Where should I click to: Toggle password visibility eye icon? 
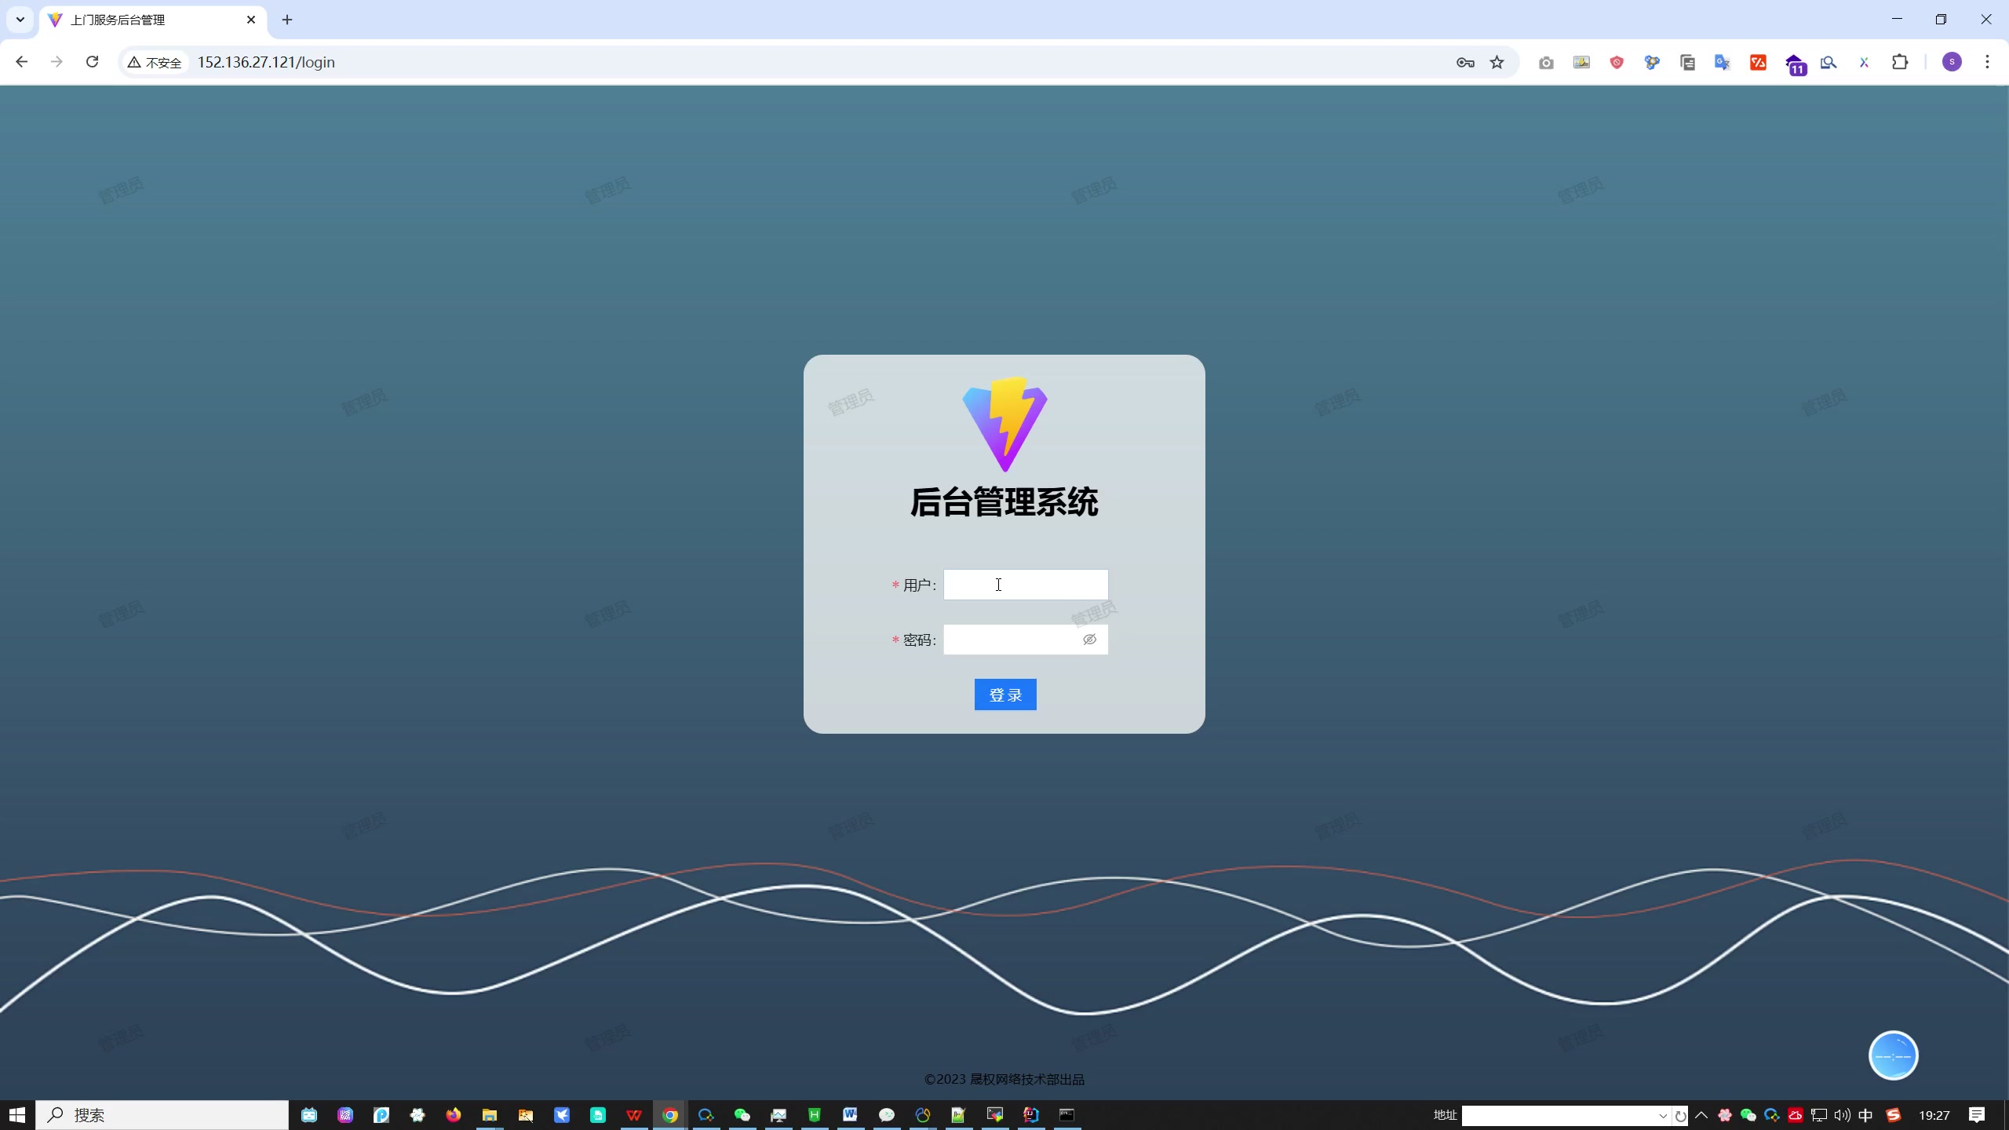point(1089,640)
